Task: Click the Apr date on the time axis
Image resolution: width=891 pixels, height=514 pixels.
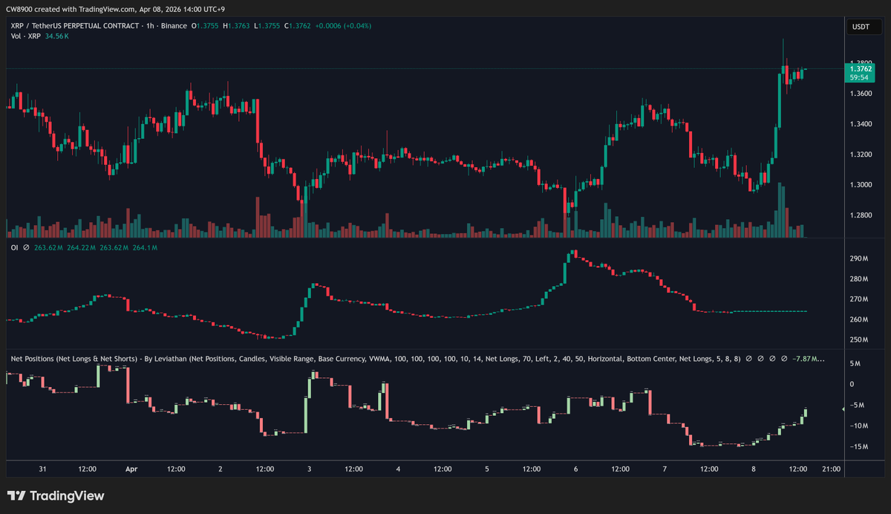Action: pyautogui.click(x=131, y=469)
